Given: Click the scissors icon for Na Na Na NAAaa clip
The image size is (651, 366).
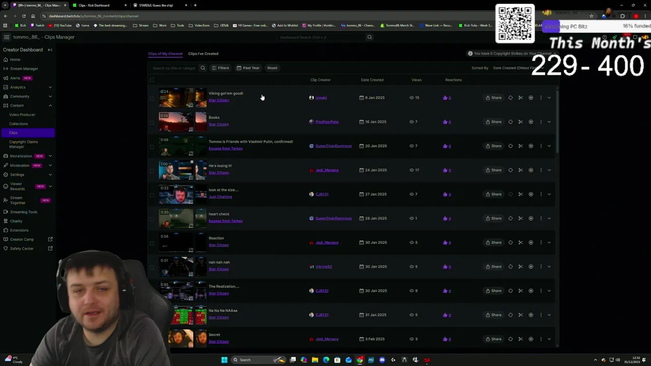Looking at the screenshot, I should tap(520, 315).
